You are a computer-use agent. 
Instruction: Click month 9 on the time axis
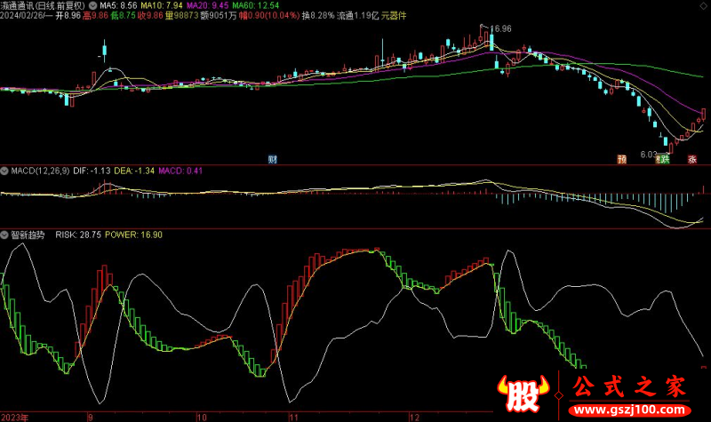click(91, 417)
